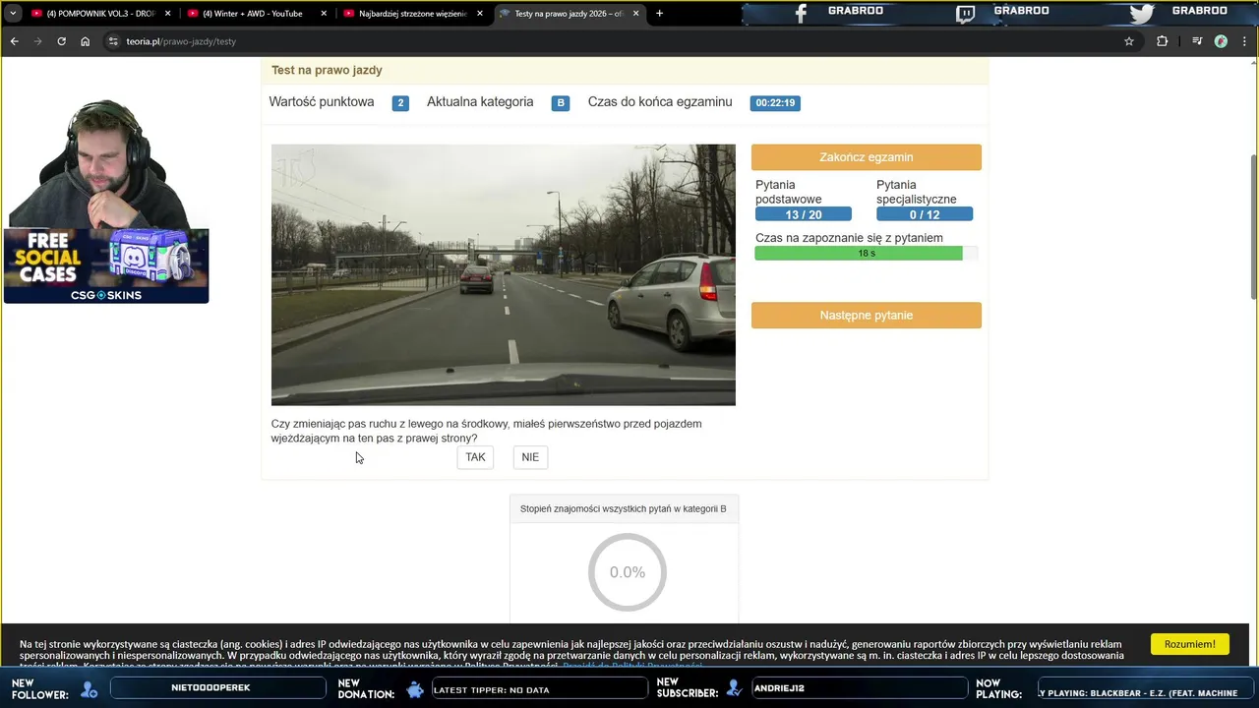This screenshot has width=1259, height=708.
Task: Click the Stopień znajomości wszystkich pytań header
Action: click(624, 508)
